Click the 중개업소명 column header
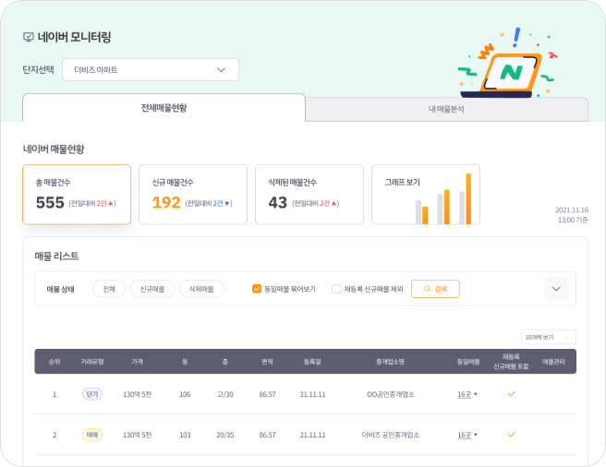Viewport: 606px width, 467px height. (x=391, y=362)
